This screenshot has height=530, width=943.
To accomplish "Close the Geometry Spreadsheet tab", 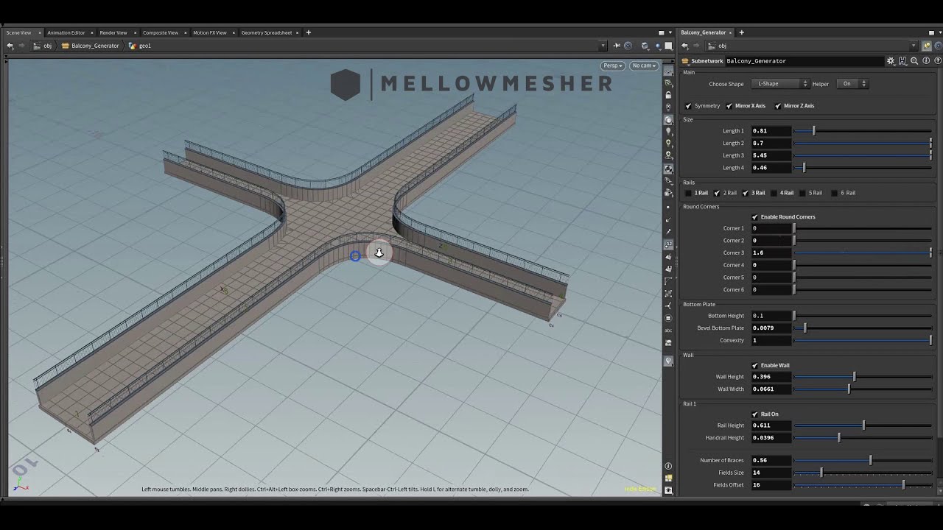I will pyautogui.click(x=298, y=32).
